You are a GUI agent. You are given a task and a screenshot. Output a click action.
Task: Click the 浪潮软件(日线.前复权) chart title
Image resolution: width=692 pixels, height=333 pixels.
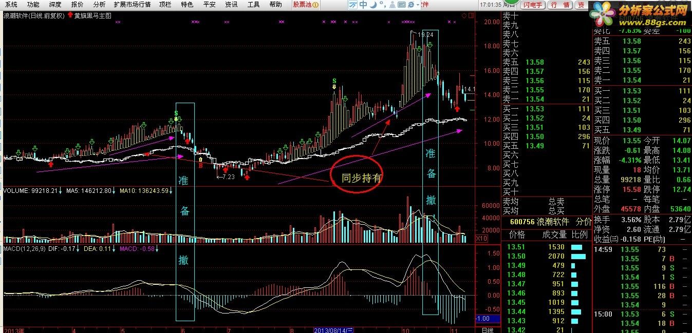[34, 15]
